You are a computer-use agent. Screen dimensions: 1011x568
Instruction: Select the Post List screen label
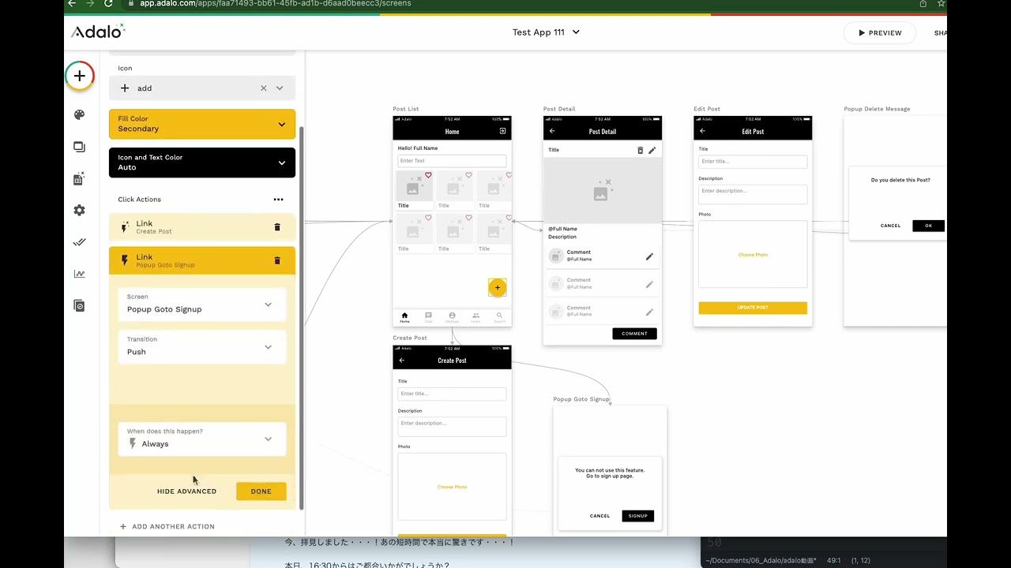(x=406, y=109)
